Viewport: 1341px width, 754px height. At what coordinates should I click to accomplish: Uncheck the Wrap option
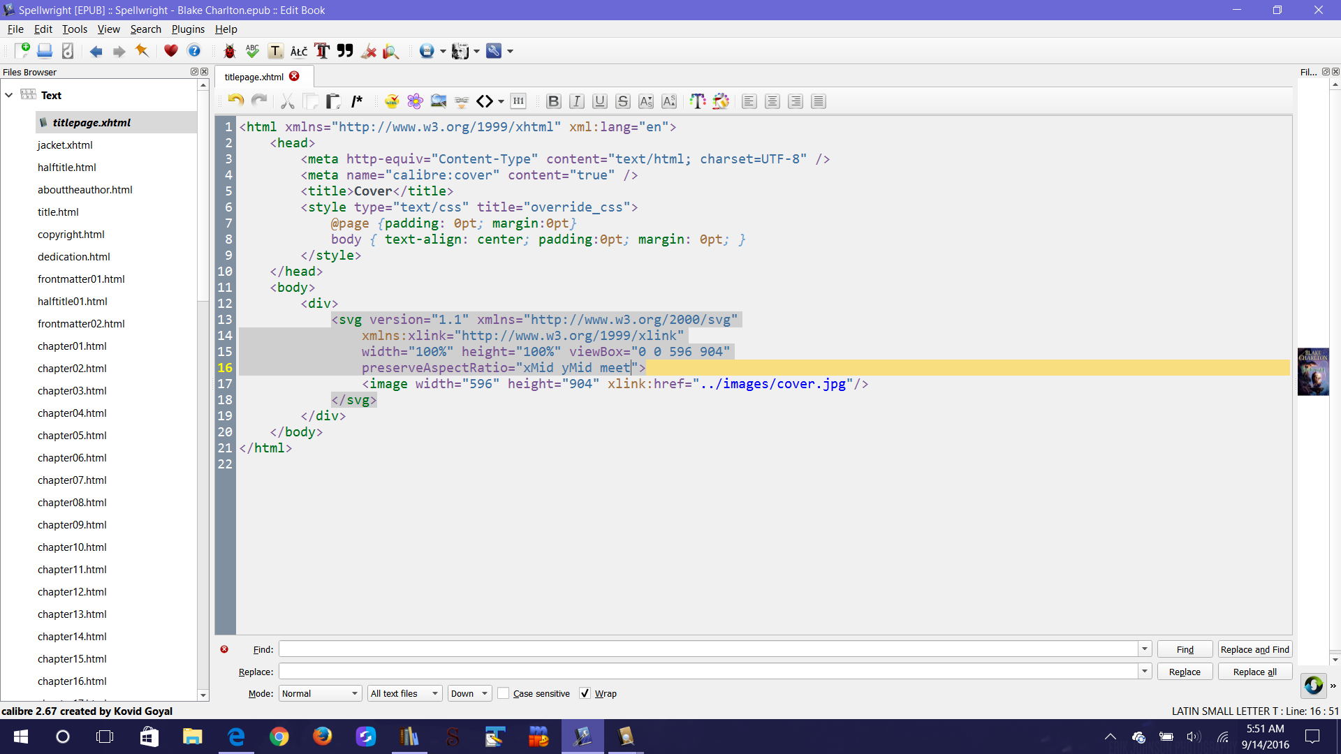pyautogui.click(x=585, y=693)
